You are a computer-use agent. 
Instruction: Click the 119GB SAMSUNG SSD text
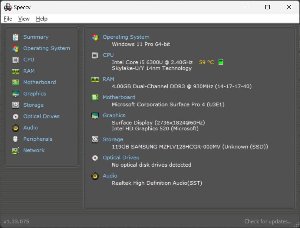point(190,147)
